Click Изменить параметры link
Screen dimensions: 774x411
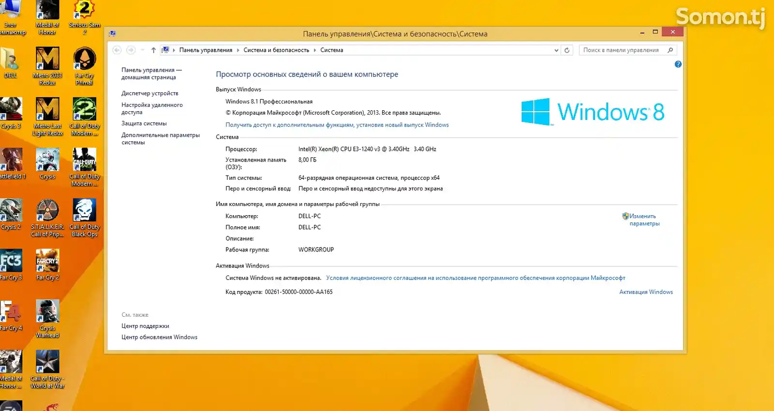point(644,220)
